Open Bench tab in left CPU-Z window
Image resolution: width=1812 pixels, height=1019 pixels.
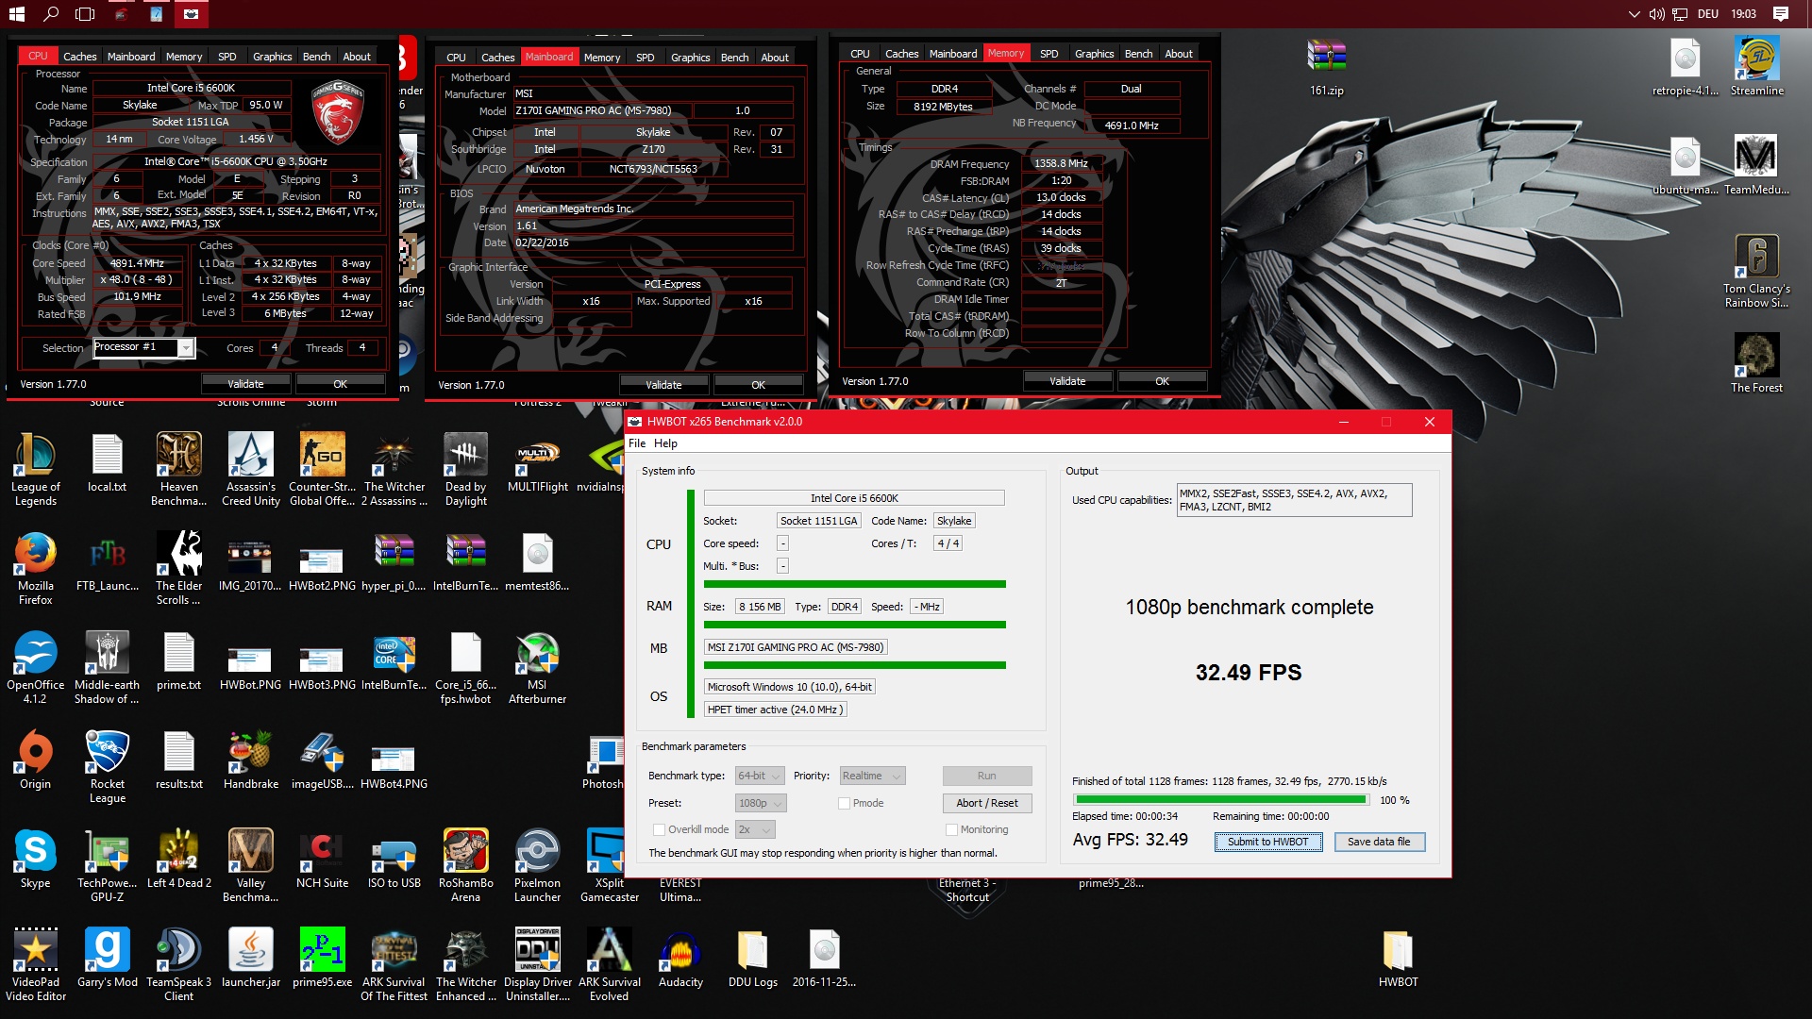point(316,57)
